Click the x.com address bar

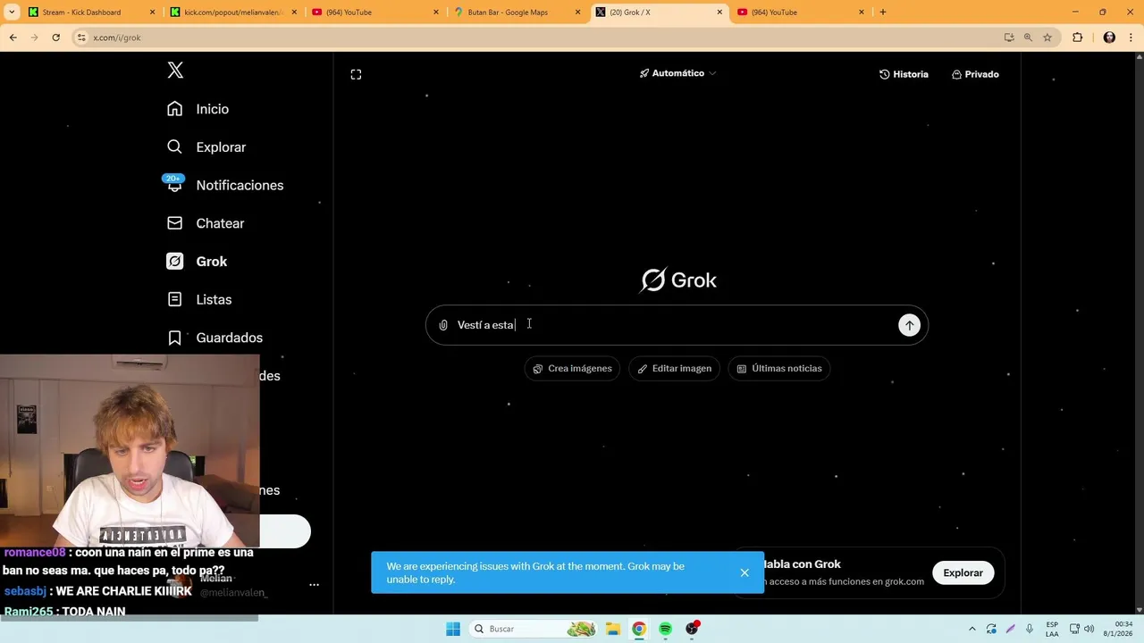point(536,38)
